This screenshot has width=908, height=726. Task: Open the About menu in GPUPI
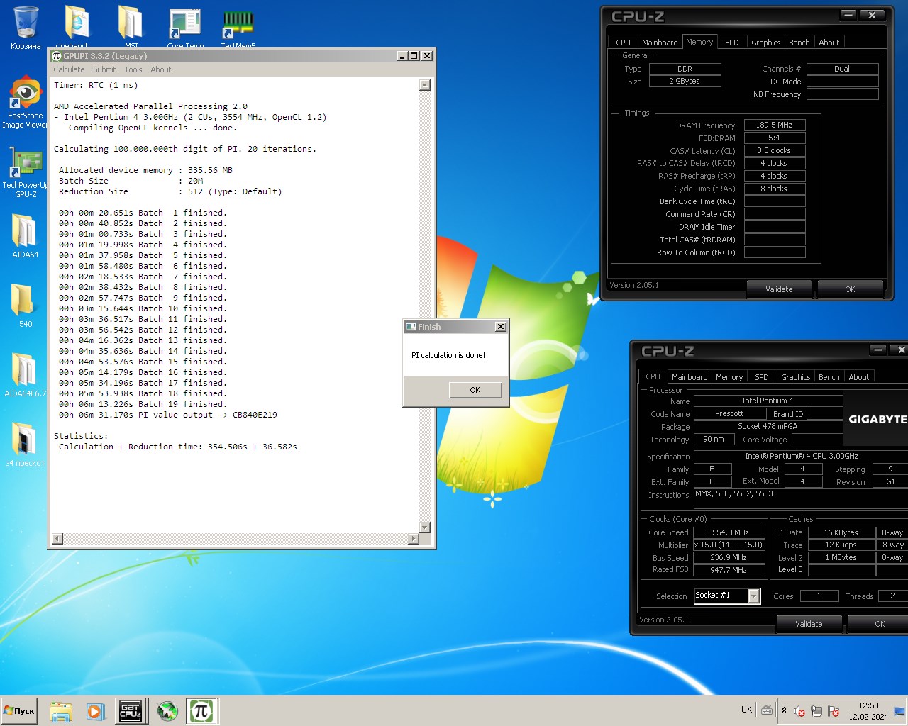tap(161, 69)
